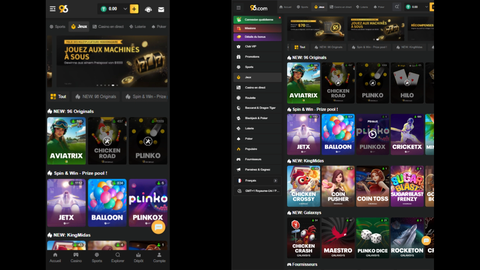Click the $70 promotional banner in desktop view
This screenshot has width=480, height=270.
click(x=315, y=28)
